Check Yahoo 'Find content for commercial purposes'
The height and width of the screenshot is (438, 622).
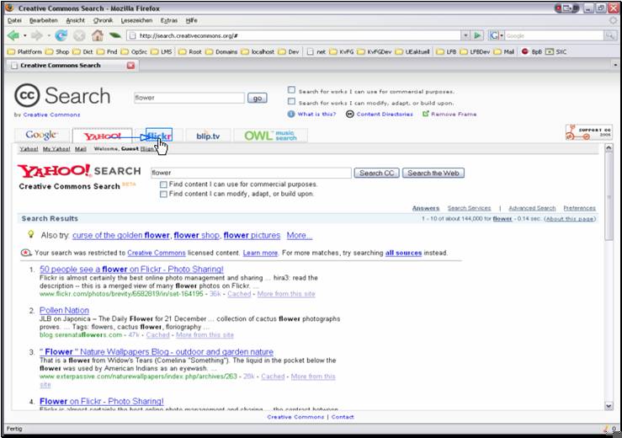tap(163, 184)
